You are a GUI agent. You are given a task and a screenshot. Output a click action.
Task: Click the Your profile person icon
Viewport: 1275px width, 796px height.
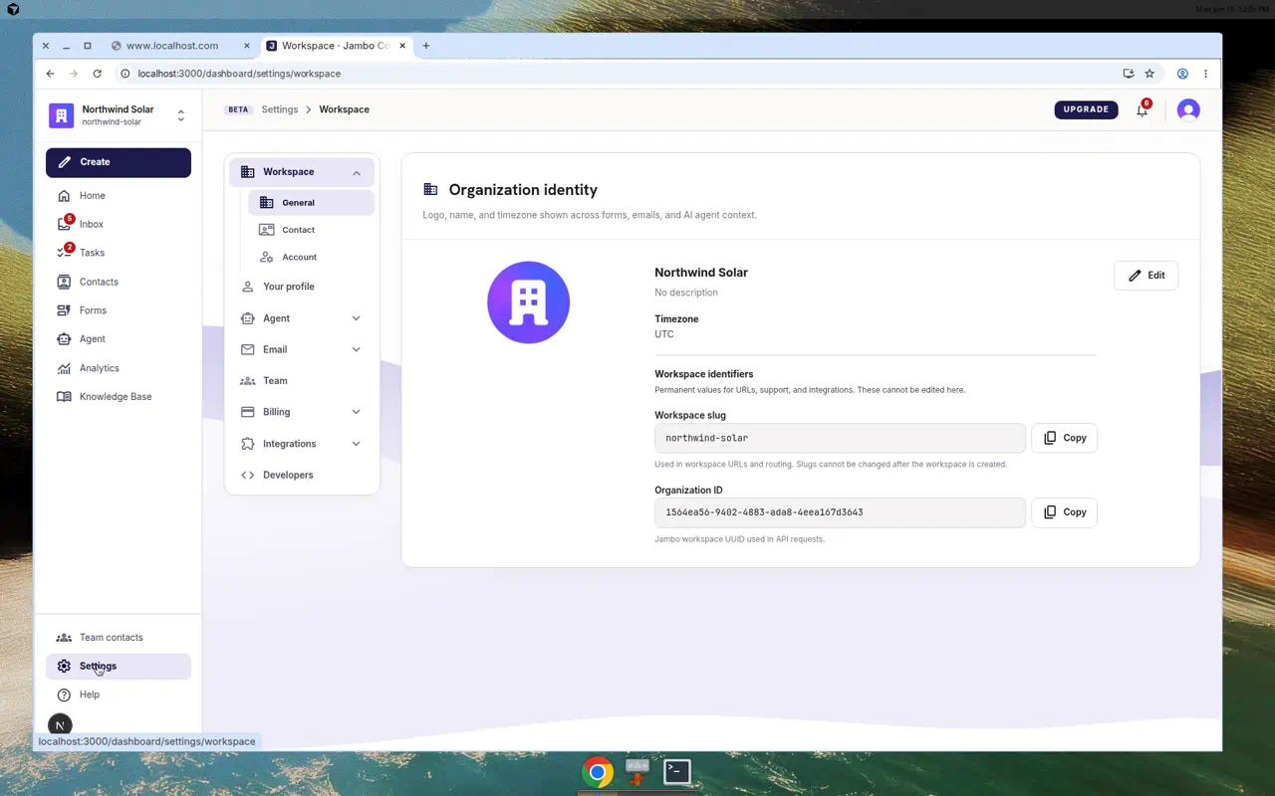tap(247, 287)
